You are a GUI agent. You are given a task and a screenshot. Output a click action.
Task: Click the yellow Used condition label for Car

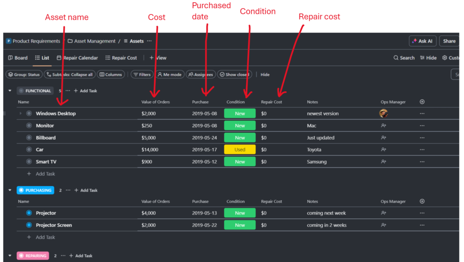240,150
